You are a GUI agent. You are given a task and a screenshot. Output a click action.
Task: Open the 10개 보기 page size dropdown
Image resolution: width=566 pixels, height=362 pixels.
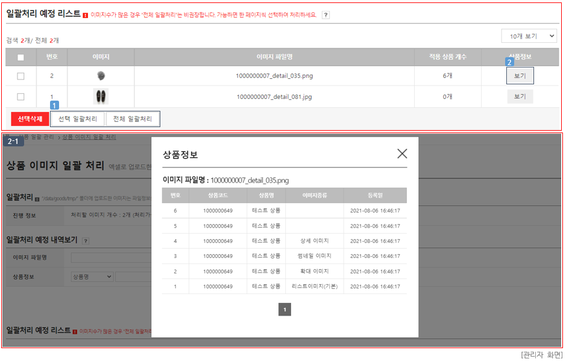click(x=529, y=36)
